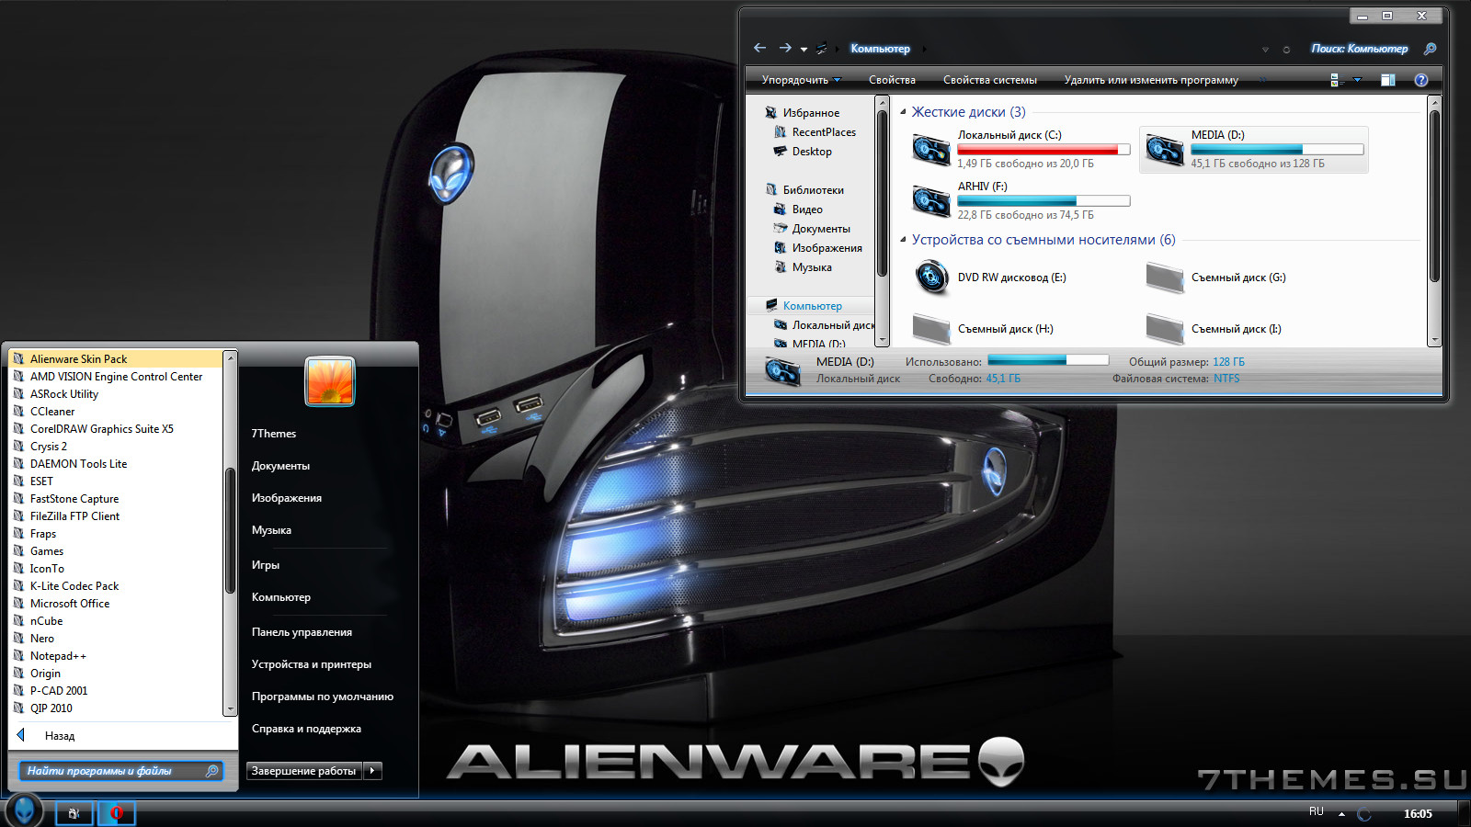This screenshot has width=1471, height=827.
Task: Click Alienware Start orb button
Action: click(24, 810)
